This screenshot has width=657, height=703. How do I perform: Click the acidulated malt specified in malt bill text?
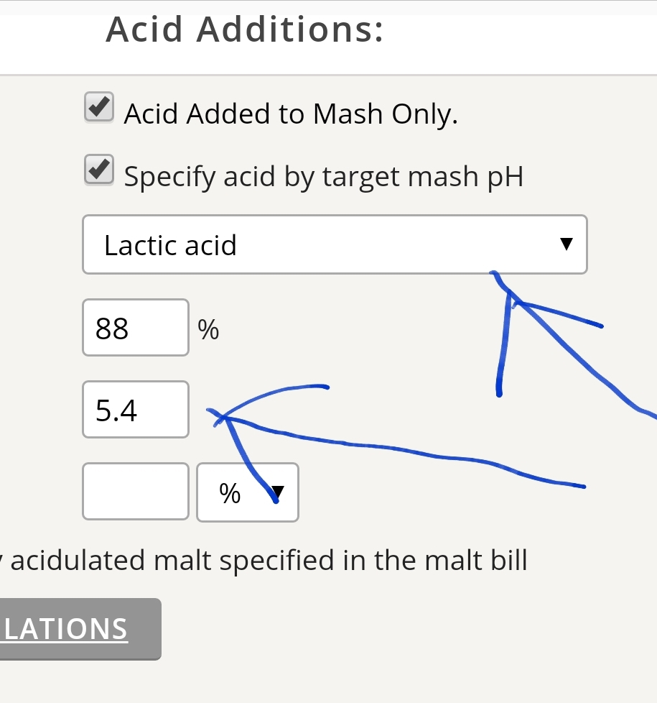(x=269, y=560)
